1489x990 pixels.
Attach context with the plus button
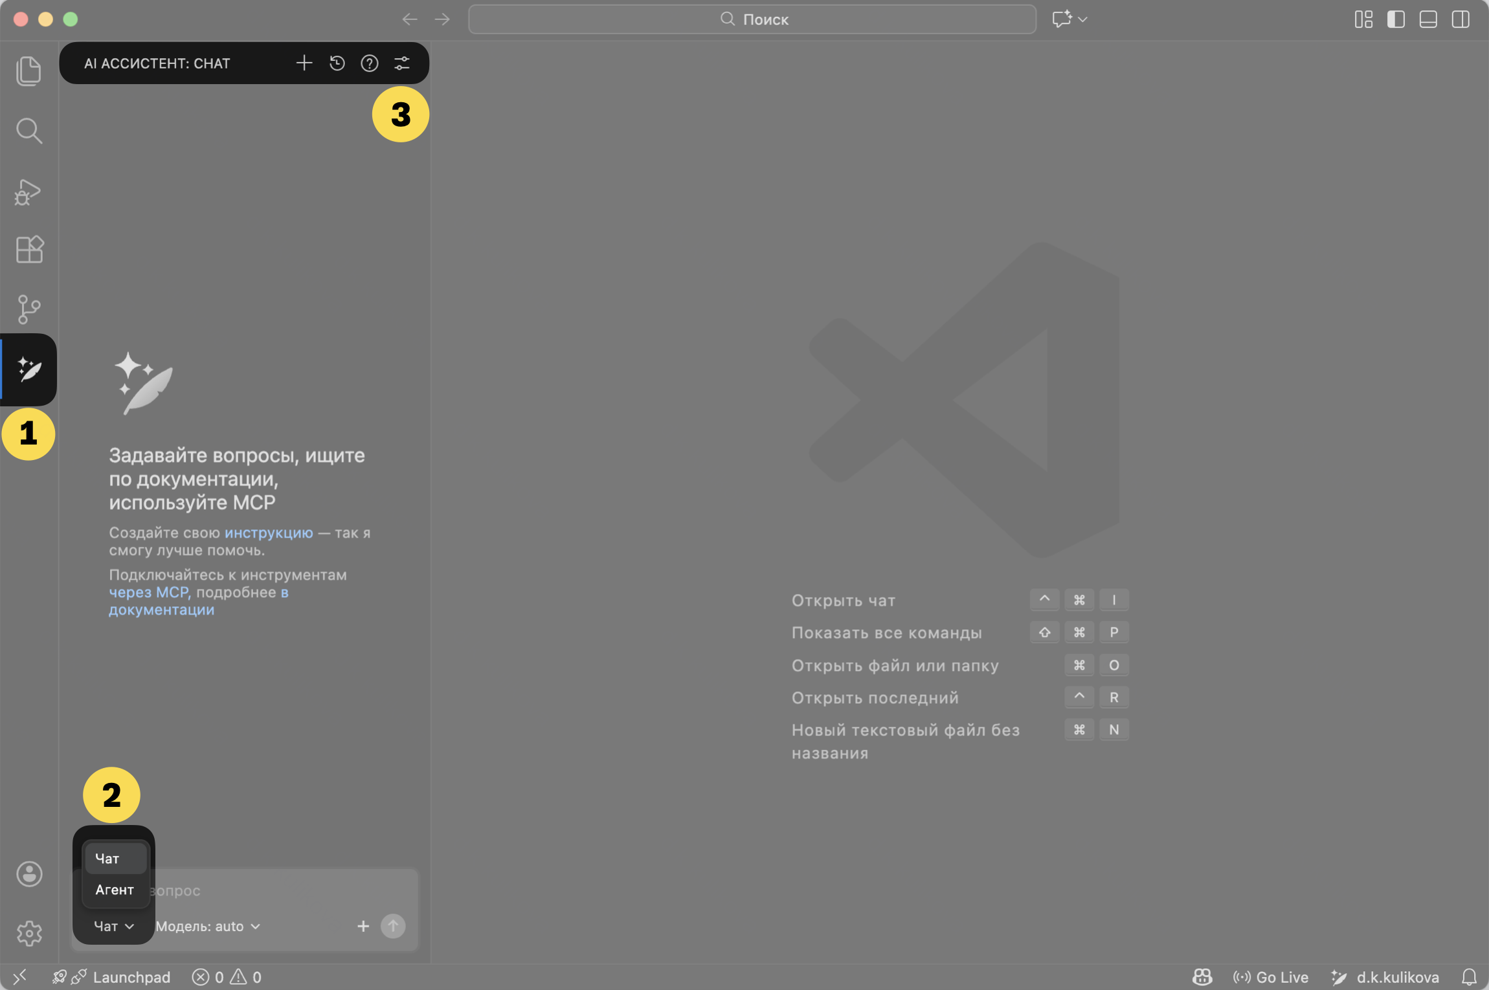click(363, 927)
